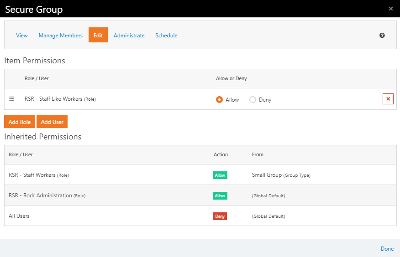The width and height of the screenshot is (400, 257).
Task: Click the help question mark icon
Action: point(382,36)
